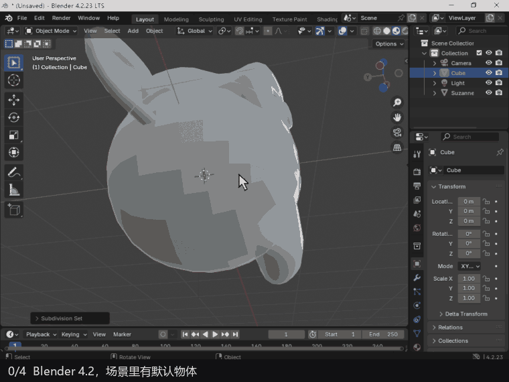Image resolution: width=509 pixels, height=382 pixels.
Task: Open the viewport Add menu
Action: (x=133, y=31)
